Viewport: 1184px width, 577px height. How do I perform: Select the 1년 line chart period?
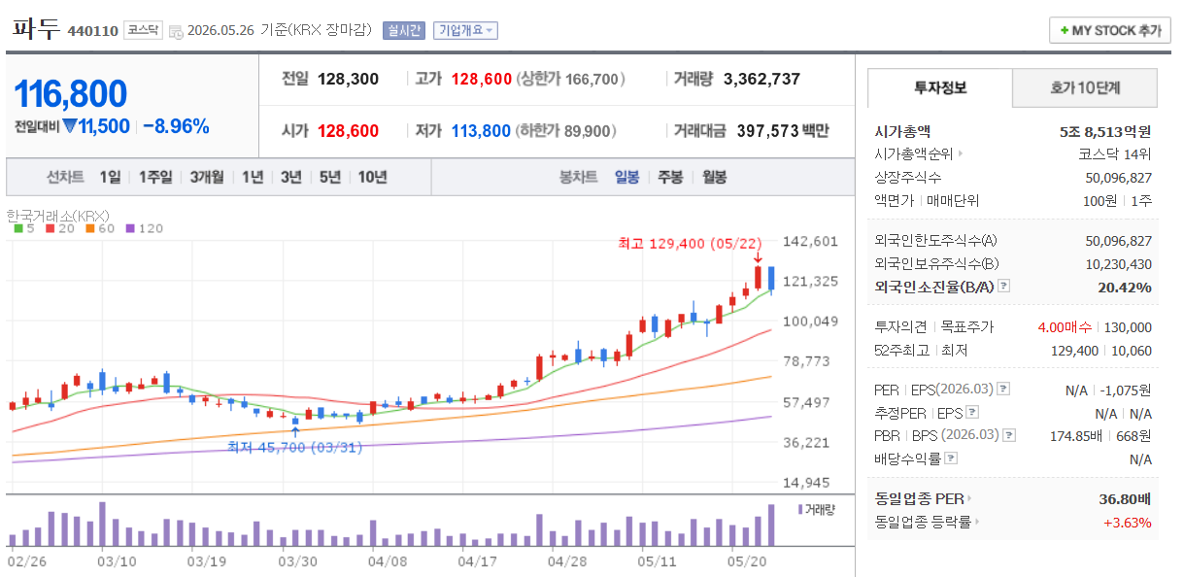pyautogui.click(x=253, y=177)
